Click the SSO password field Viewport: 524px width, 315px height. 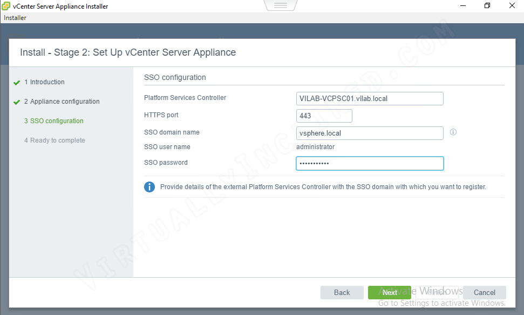point(369,163)
